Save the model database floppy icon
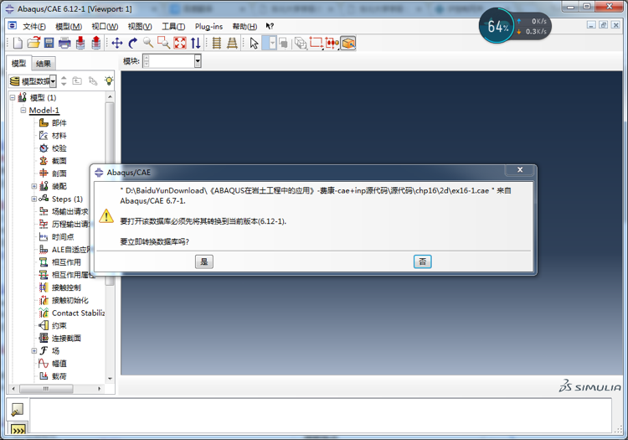The image size is (628, 440). 49,43
